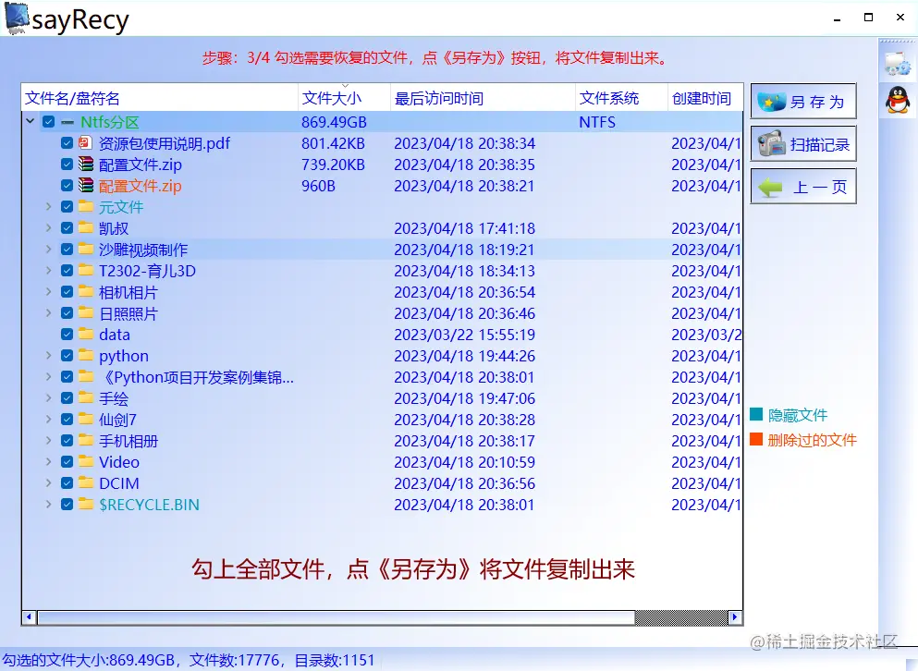Click the green arrow icon on 上一页 button
918x671 pixels.
click(x=769, y=186)
